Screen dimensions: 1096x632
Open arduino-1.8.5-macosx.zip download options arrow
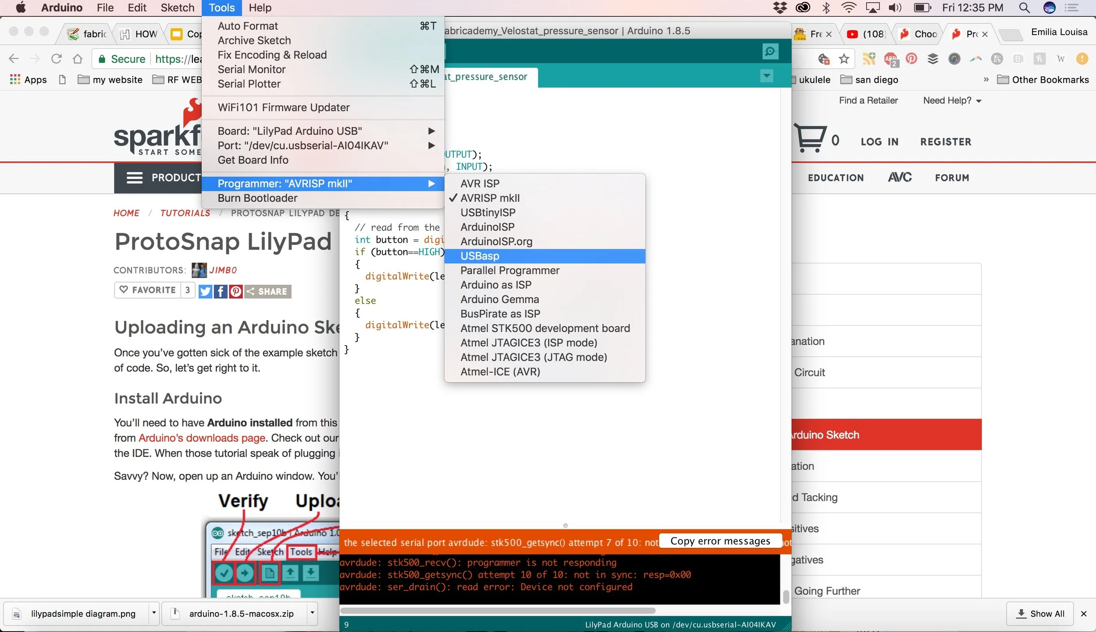[x=312, y=613]
